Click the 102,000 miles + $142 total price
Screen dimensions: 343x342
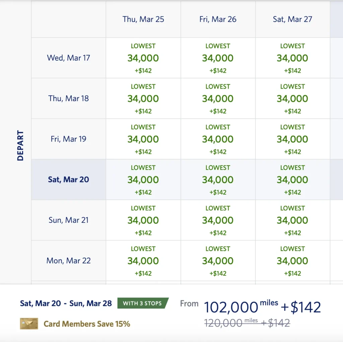coord(262,307)
